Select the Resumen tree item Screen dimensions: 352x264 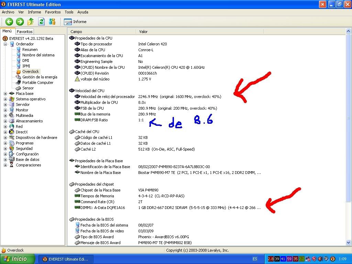30,49
